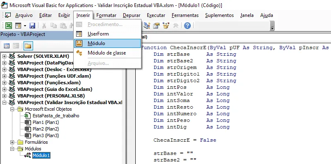
Task: Collapse the VBAProject (Validar Inscrição Estadual) node
Action: (5, 102)
